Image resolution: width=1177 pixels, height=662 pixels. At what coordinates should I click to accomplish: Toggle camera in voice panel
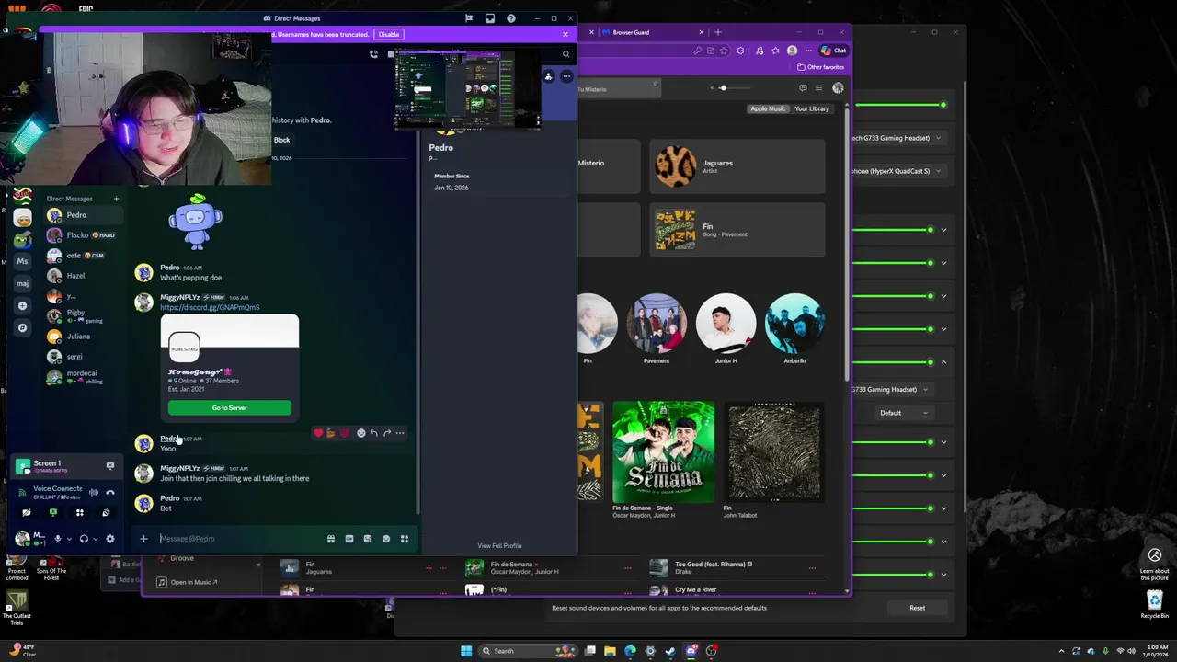click(27, 513)
